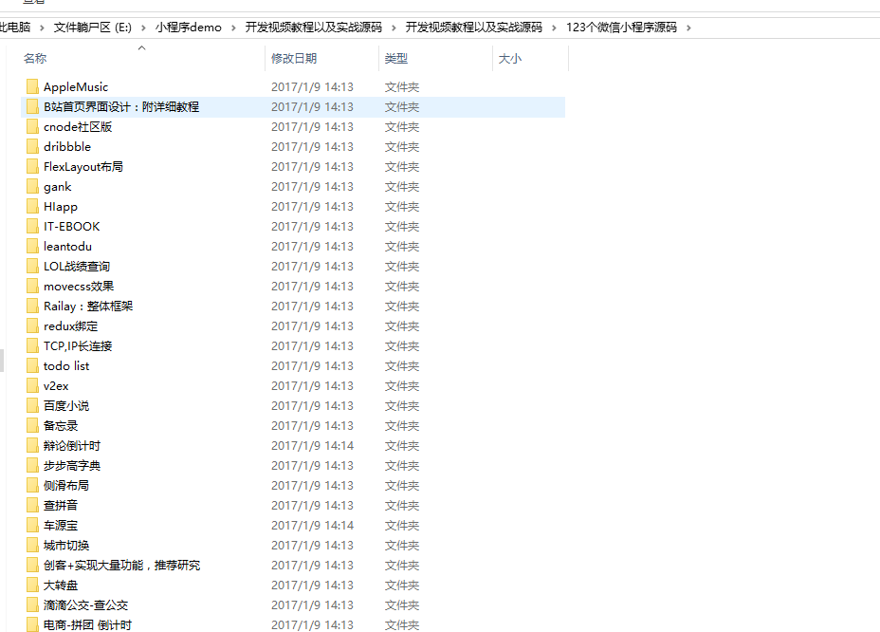This screenshot has height=632, width=880.
Task: Expand chevron after 文件躺尸区 (E:) in path
Action: pyautogui.click(x=144, y=28)
